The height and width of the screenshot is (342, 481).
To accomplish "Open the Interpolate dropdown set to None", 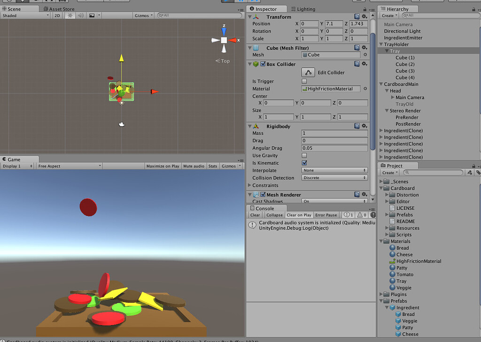I will click(334, 170).
